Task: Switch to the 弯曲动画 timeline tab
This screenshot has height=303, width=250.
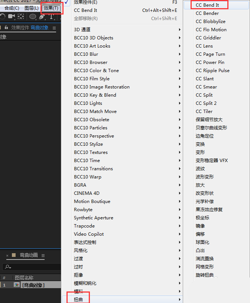Action: [29, 255]
